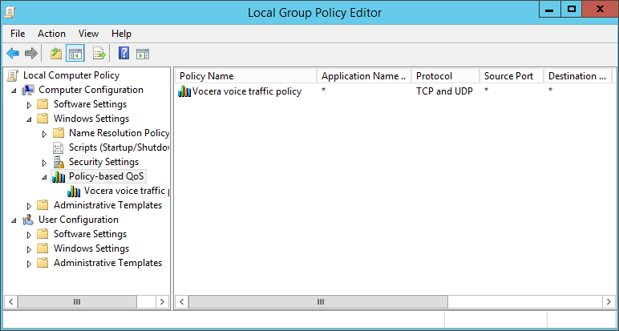The width and height of the screenshot is (619, 331).
Task: Click the Protocol column header
Action: click(445, 76)
